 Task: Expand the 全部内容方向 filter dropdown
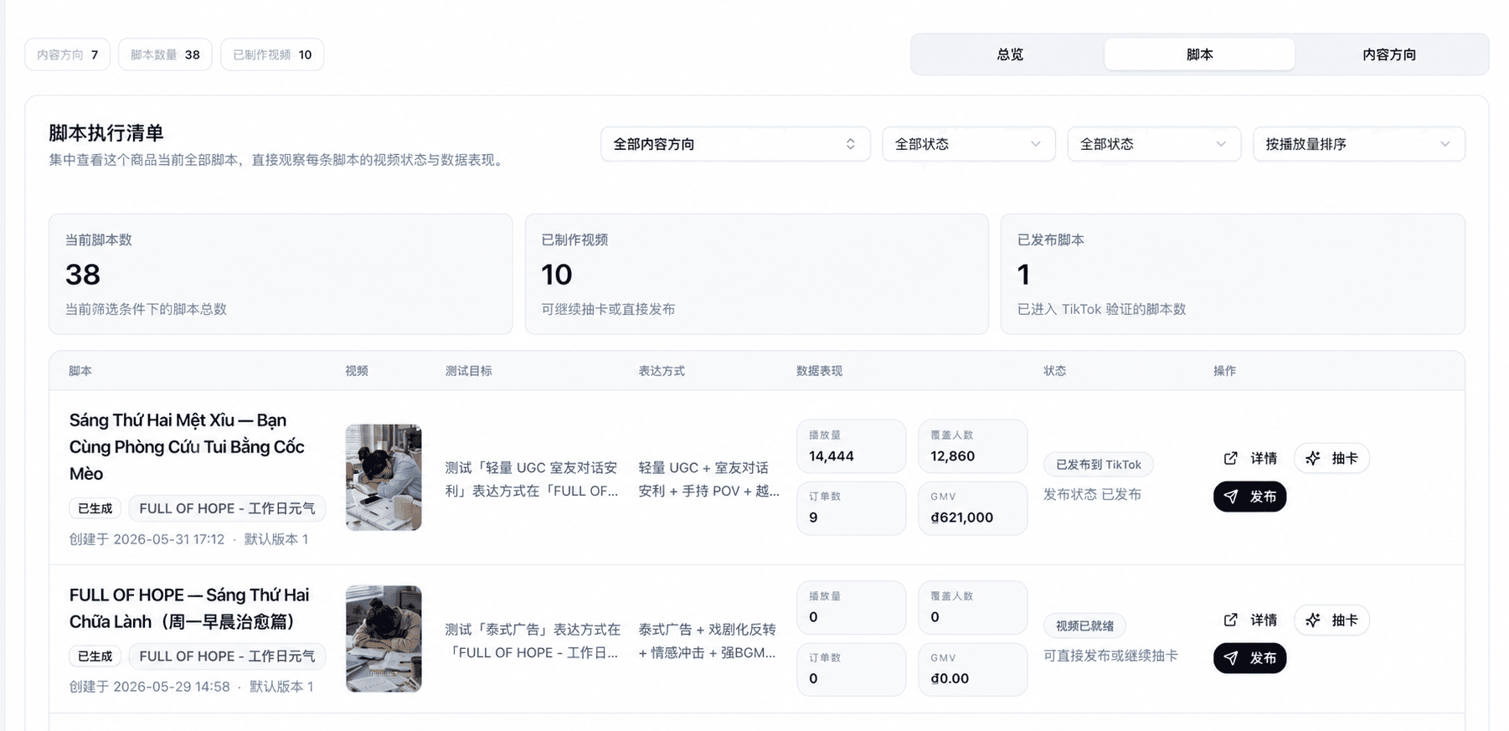click(735, 144)
